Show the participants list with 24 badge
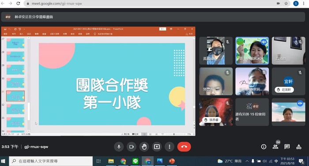 (275, 146)
